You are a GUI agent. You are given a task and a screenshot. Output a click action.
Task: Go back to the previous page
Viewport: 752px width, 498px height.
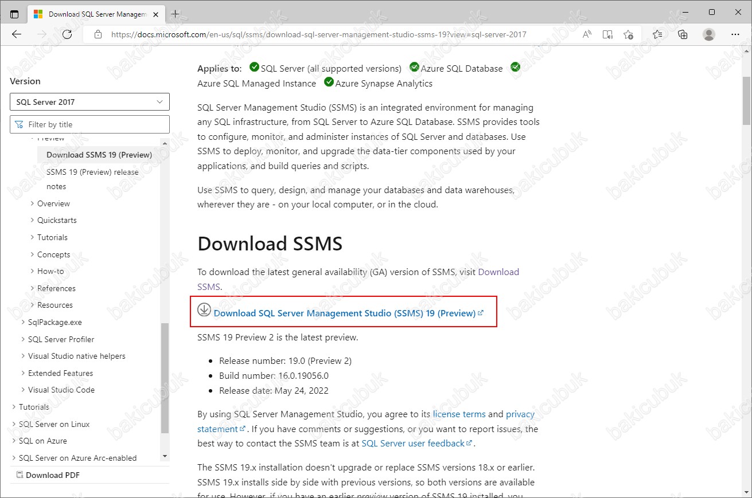click(x=17, y=34)
